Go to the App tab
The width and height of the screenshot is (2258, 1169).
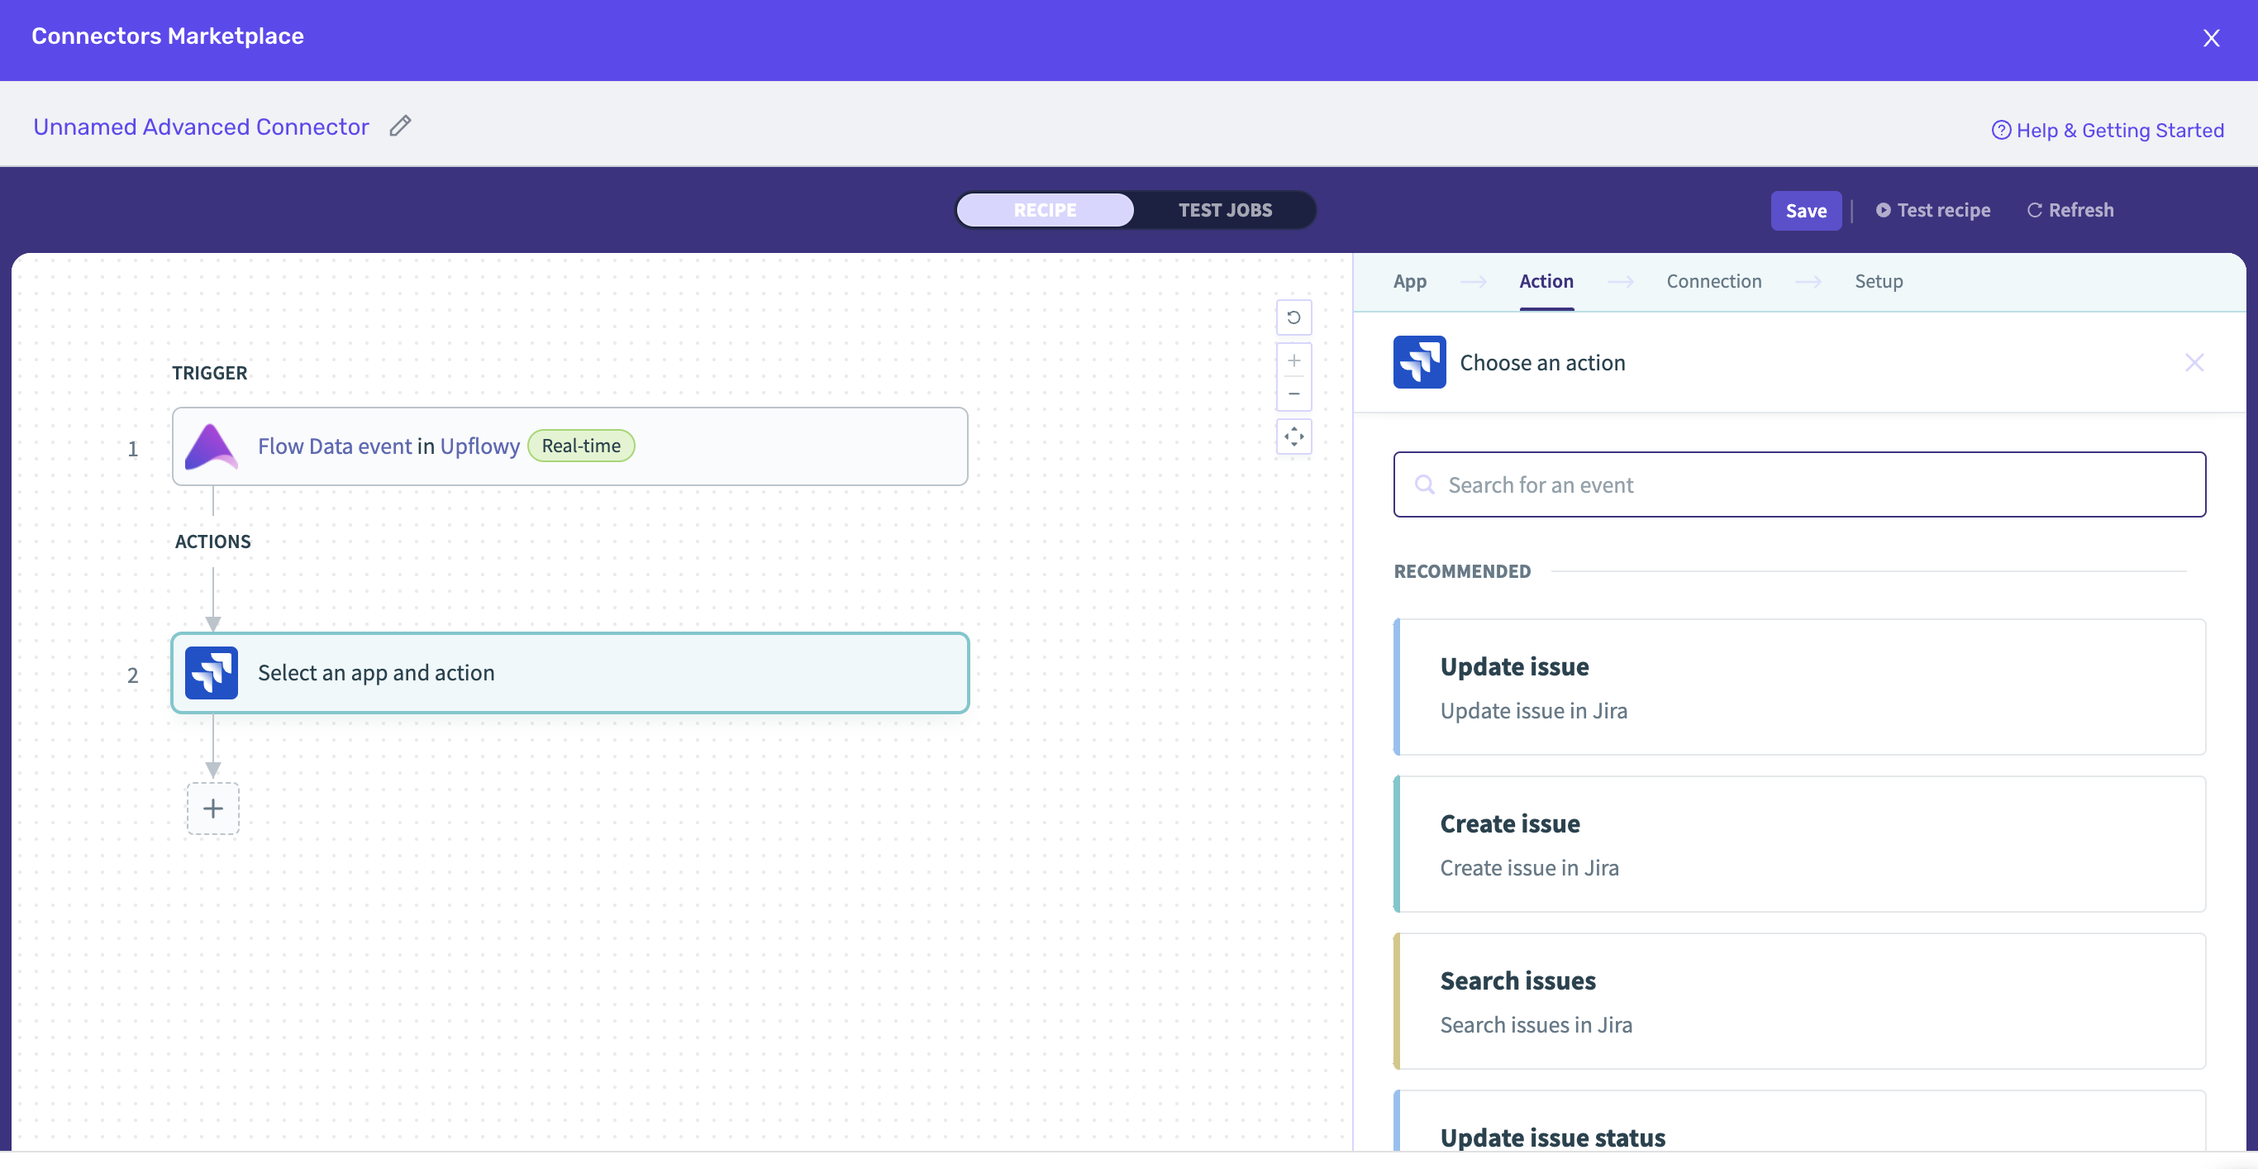[x=1409, y=282]
